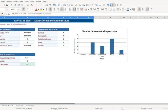Expand the Special Character dropdown arrow
Screen dimensions: 168x110
click(94, 5)
